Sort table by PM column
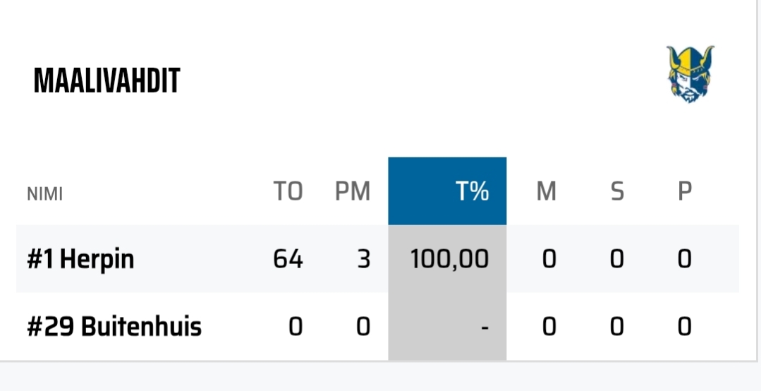 coord(353,191)
